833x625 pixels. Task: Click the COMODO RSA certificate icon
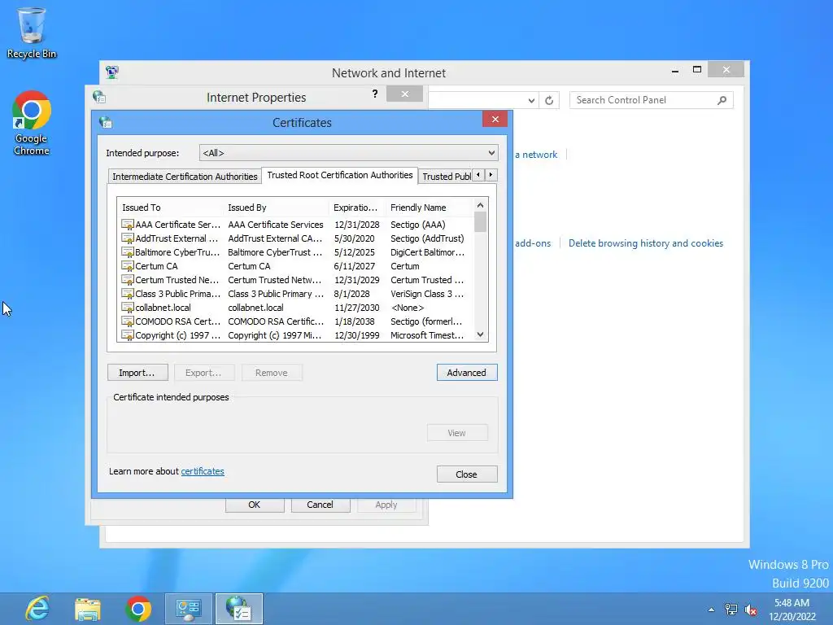pos(128,321)
